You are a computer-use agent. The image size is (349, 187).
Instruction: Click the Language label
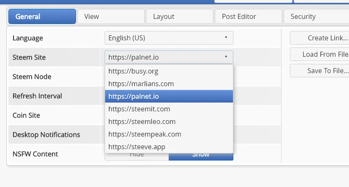(x=27, y=38)
